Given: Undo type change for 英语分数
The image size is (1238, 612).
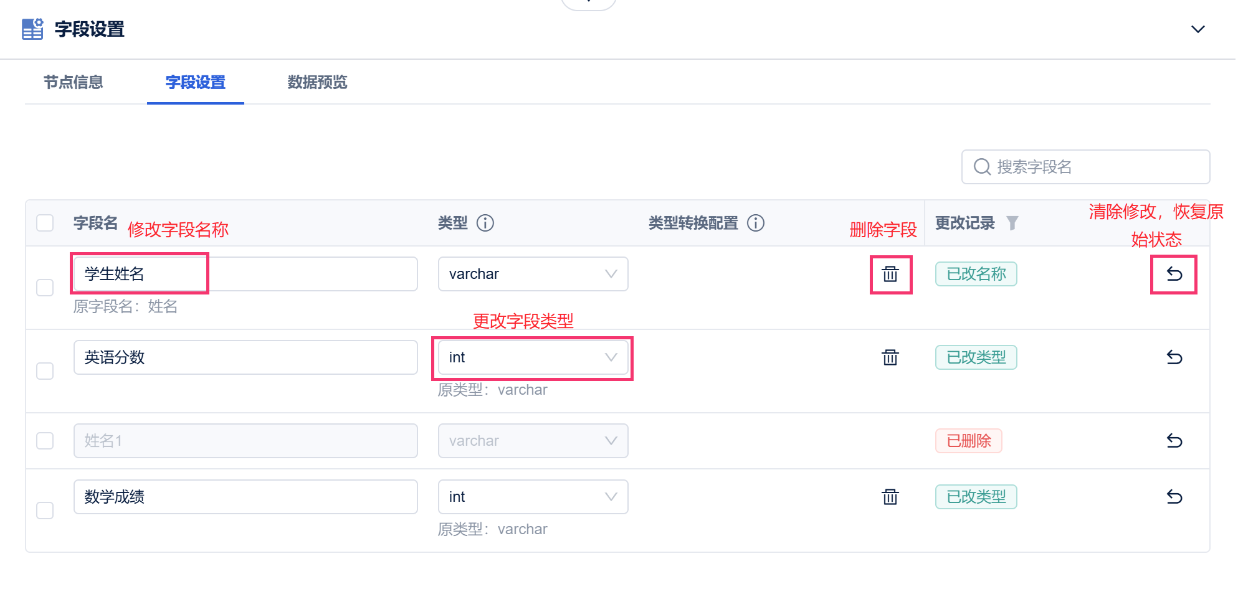Looking at the screenshot, I should click(x=1174, y=357).
